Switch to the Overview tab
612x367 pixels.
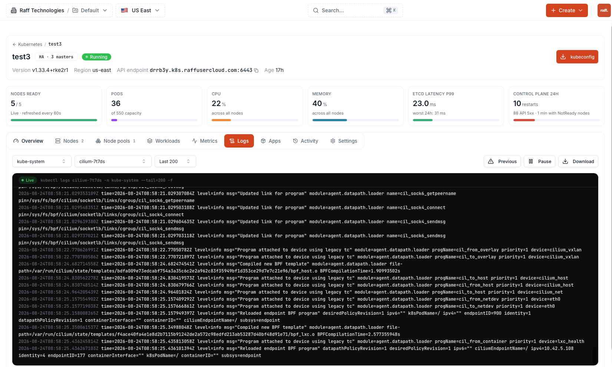tap(28, 141)
